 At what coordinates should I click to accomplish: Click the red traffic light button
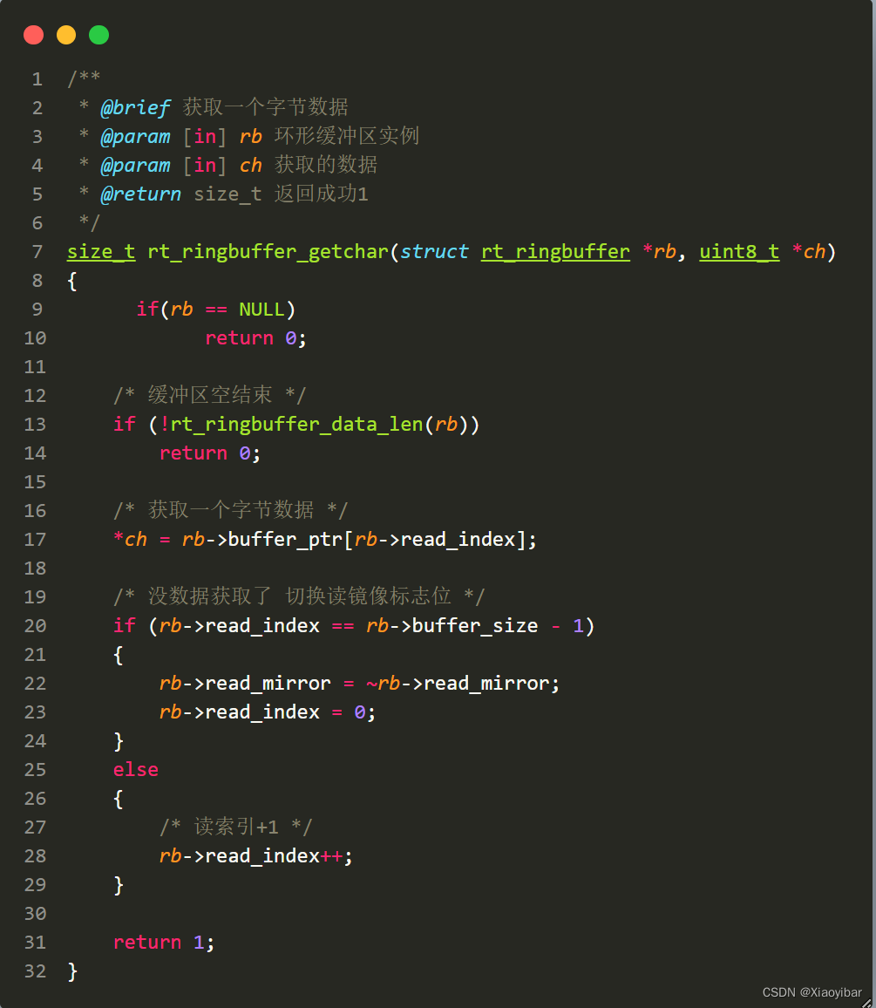click(33, 35)
